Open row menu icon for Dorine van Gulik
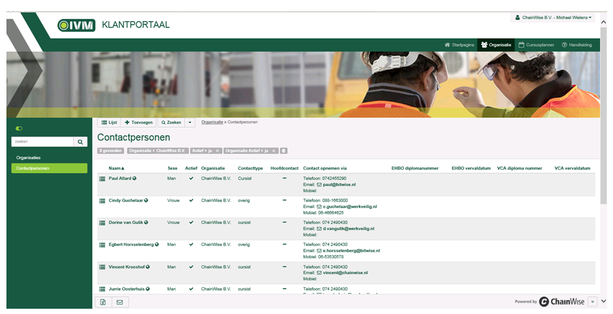 102,223
